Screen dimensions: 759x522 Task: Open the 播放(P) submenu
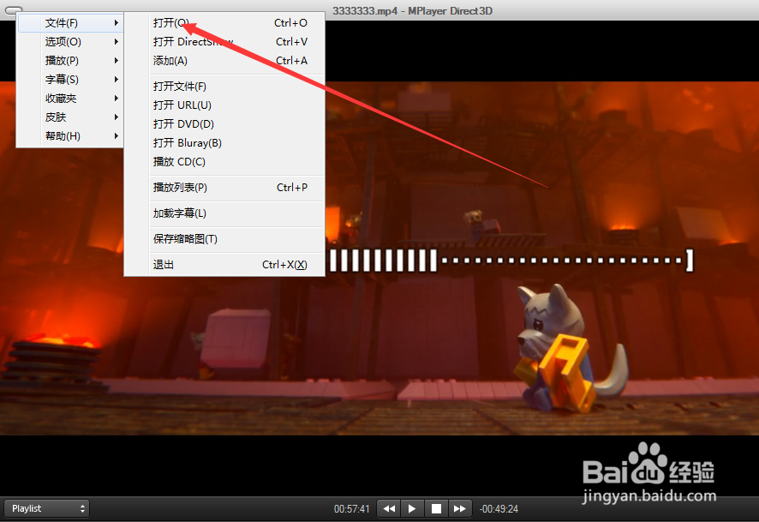tap(70, 61)
